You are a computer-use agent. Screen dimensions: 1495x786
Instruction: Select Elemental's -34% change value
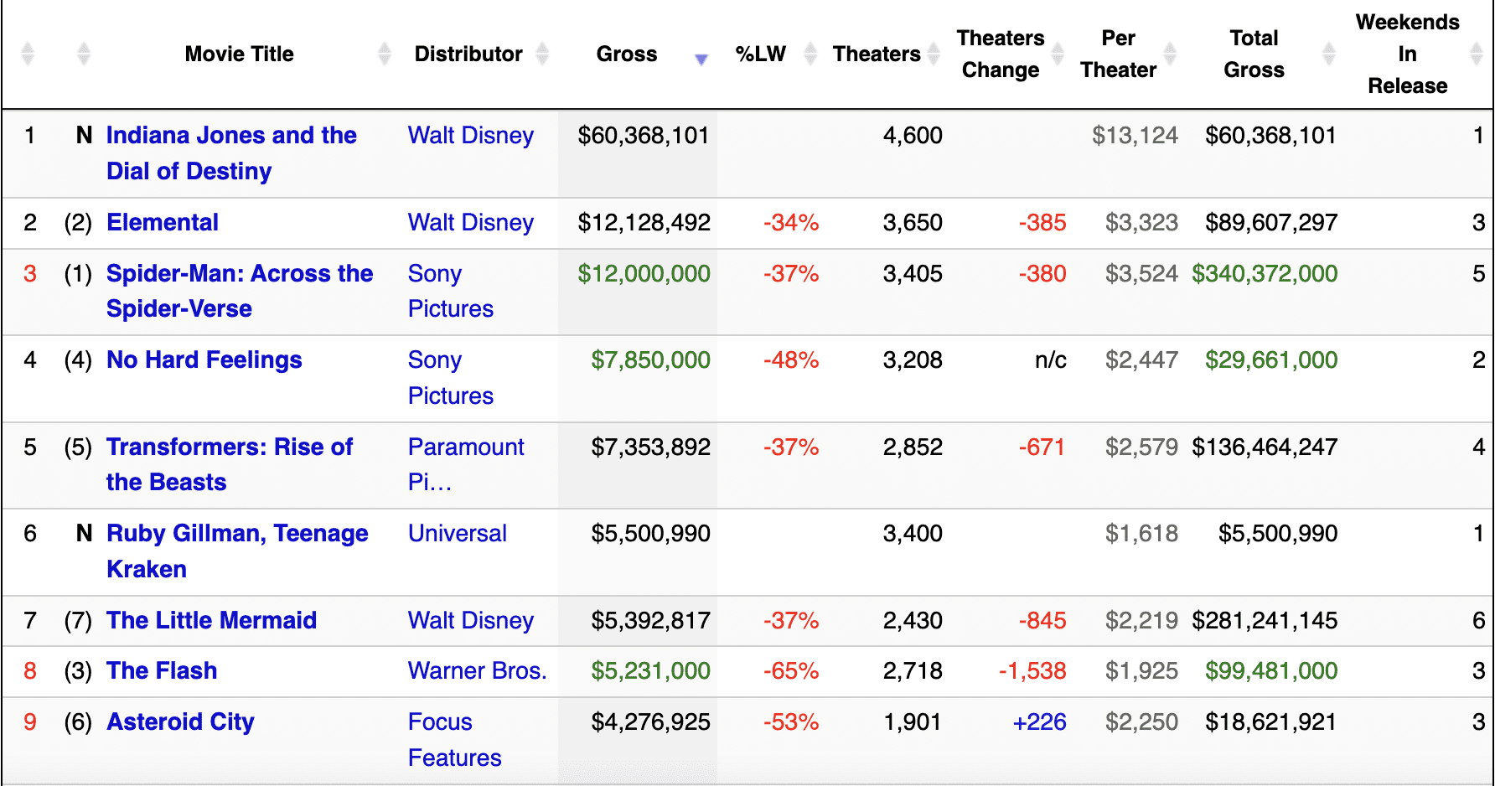(x=791, y=222)
